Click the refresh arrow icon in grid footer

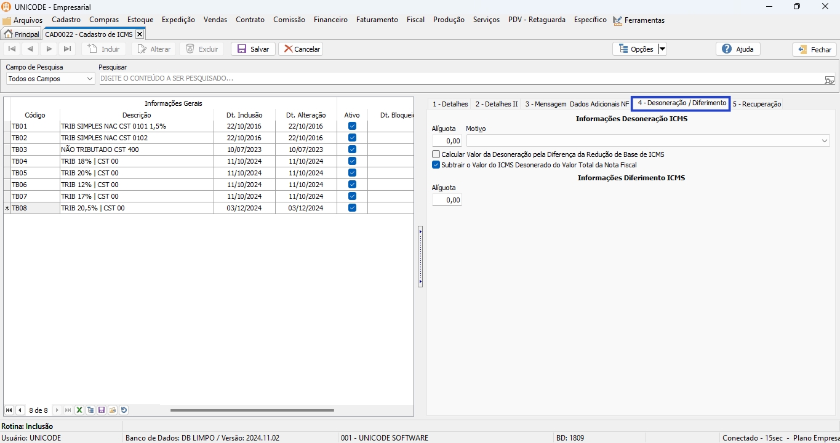pyautogui.click(x=124, y=410)
